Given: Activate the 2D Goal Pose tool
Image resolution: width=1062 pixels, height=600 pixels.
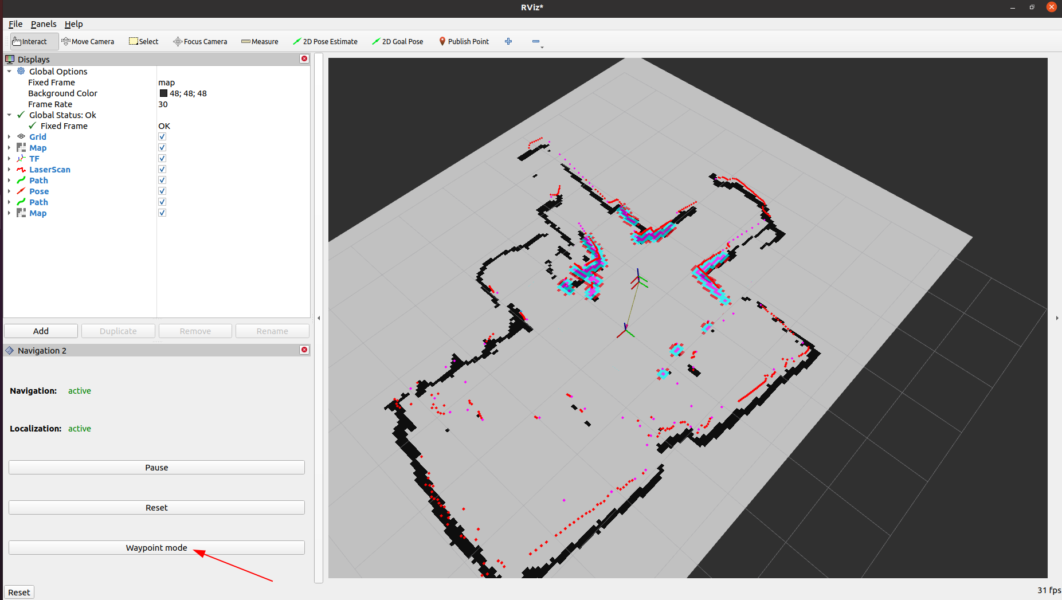Looking at the screenshot, I should tap(397, 42).
